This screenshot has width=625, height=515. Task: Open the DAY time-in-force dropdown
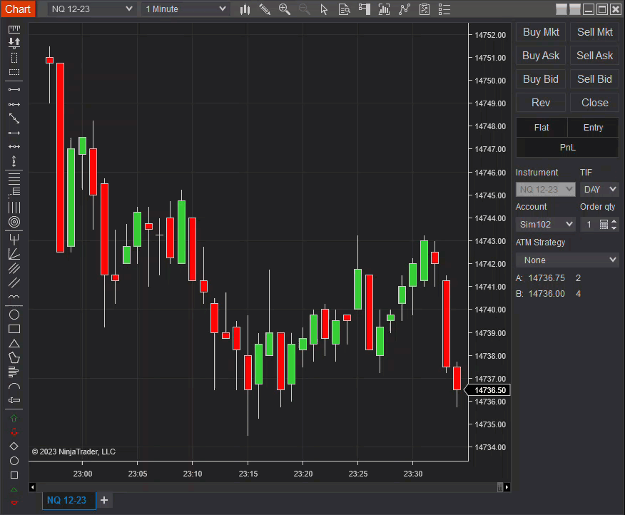point(599,189)
